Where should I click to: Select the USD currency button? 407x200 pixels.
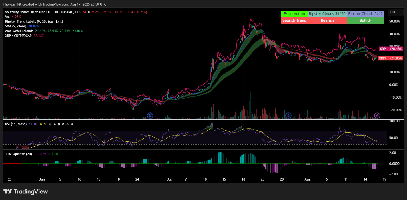395,12
